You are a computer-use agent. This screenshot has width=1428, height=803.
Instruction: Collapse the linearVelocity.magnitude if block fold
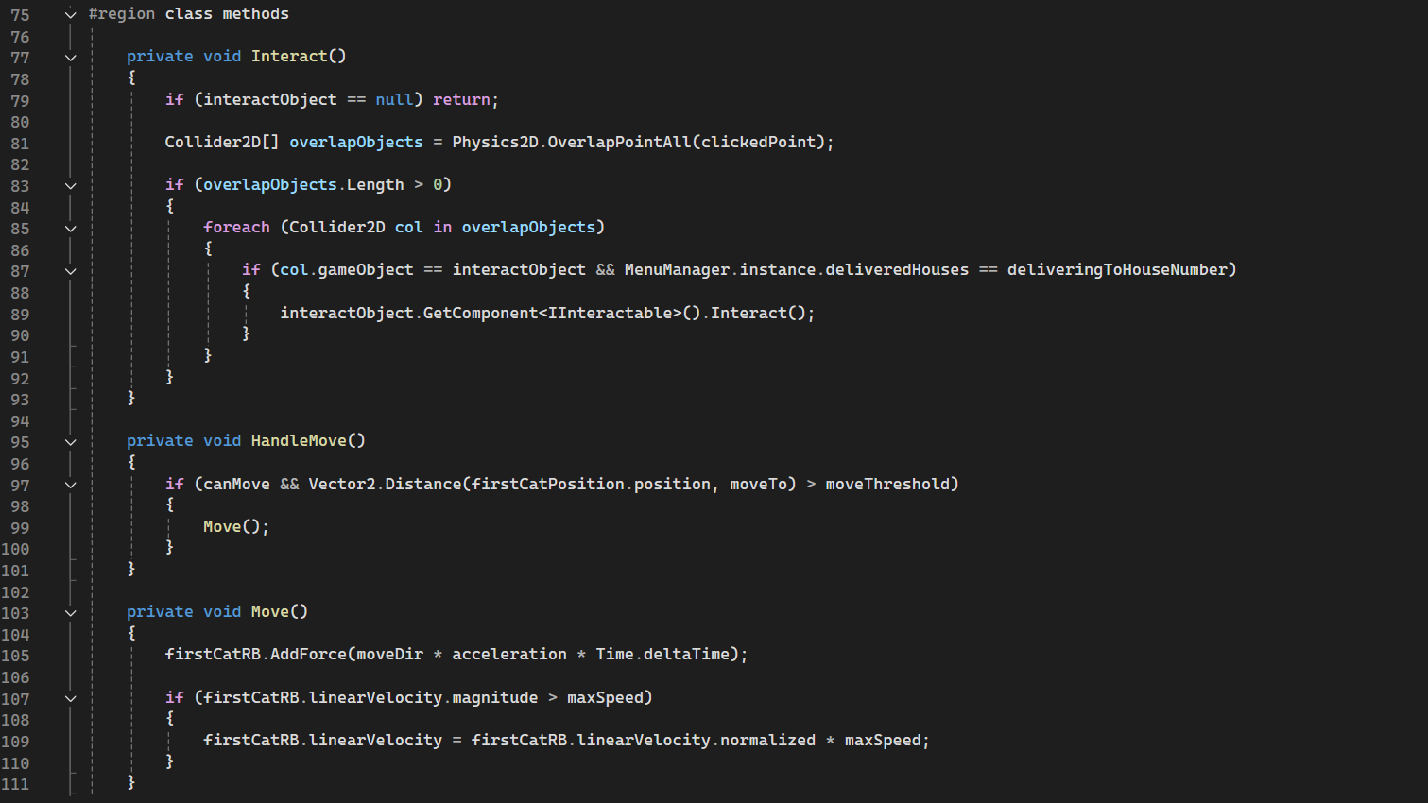click(70, 699)
